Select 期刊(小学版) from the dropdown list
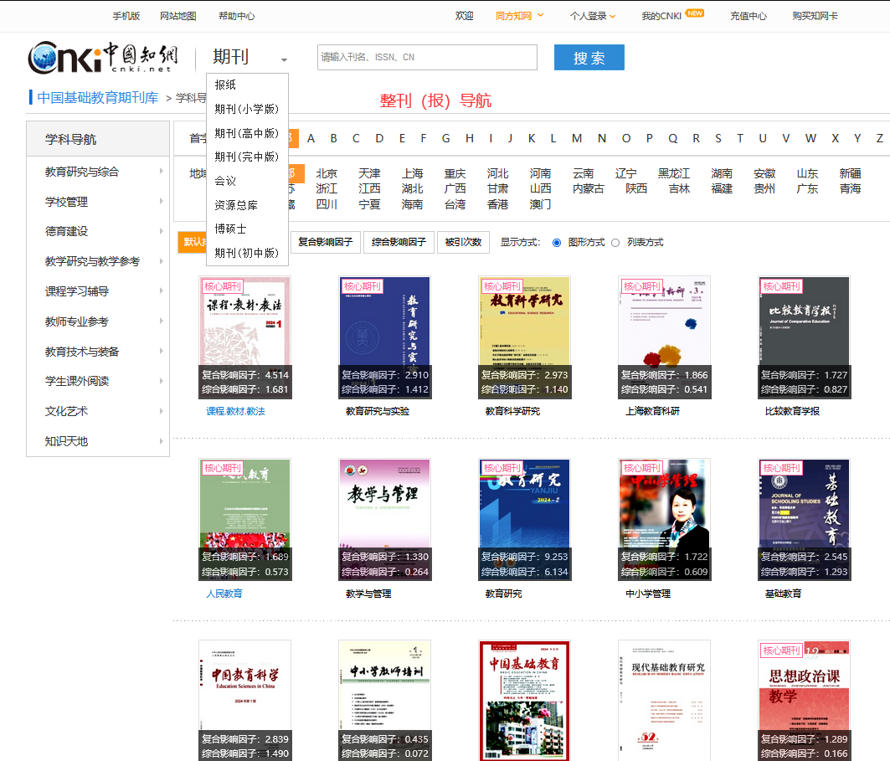 [x=248, y=108]
